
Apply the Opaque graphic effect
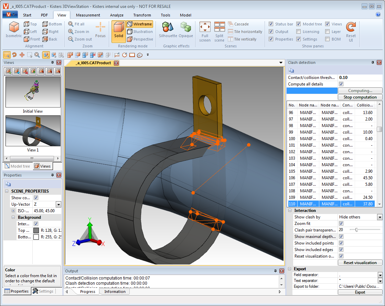186,30
